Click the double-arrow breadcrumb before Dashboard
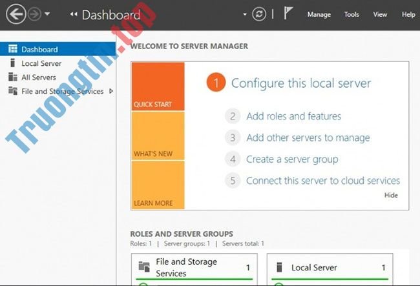The width and height of the screenshot is (420, 286). 74,14
